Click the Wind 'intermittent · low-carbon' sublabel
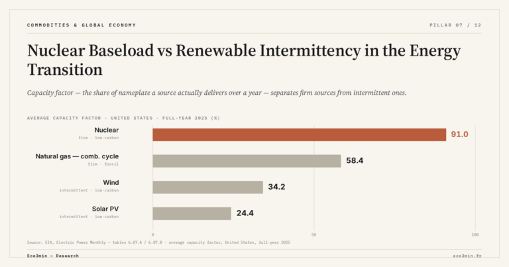The width and height of the screenshot is (509, 267). [x=89, y=190]
